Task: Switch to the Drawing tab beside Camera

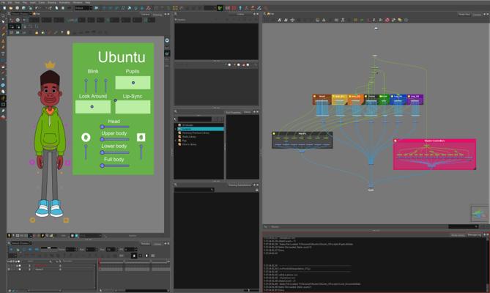Action: click(x=157, y=15)
